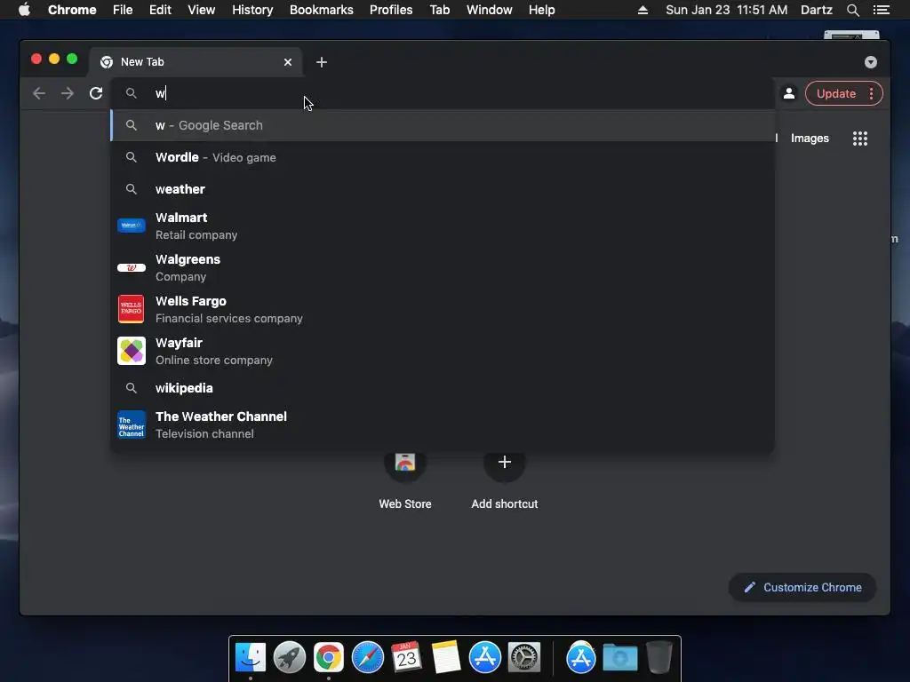Click the Dartz user name in menu bar
910x682 pixels.
pos(816,10)
